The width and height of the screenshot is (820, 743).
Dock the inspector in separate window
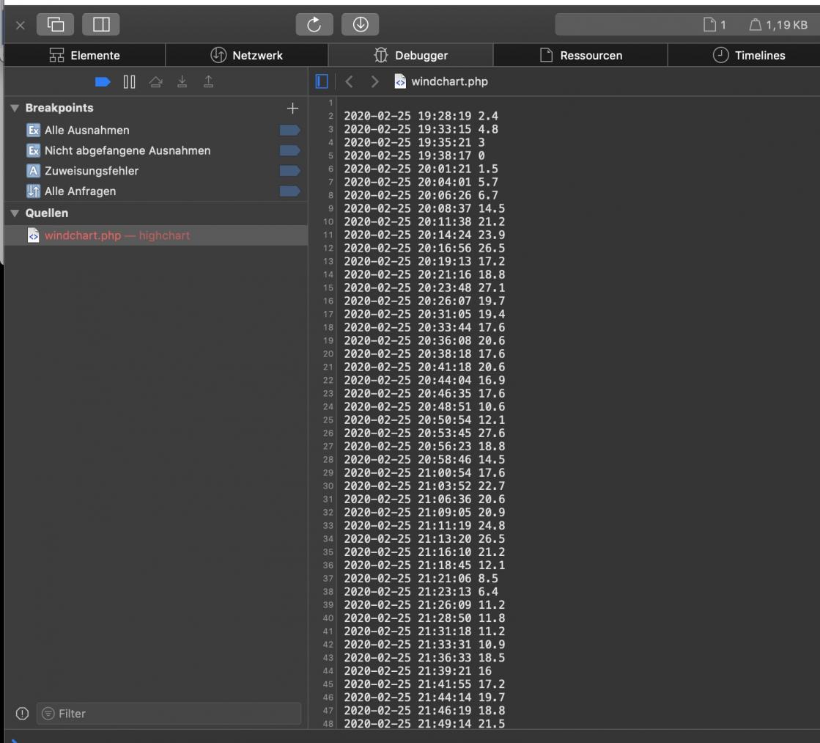(56, 24)
